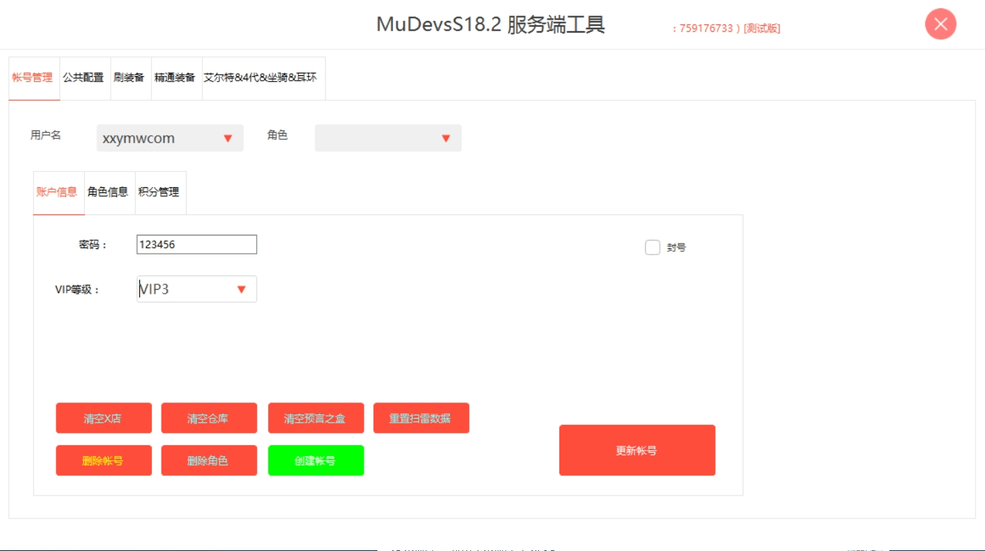Image resolution: width=985 pixels, height=551 pixels.
Task: Click the 清空预言之盒 button
Action: (x=316, y=418)
